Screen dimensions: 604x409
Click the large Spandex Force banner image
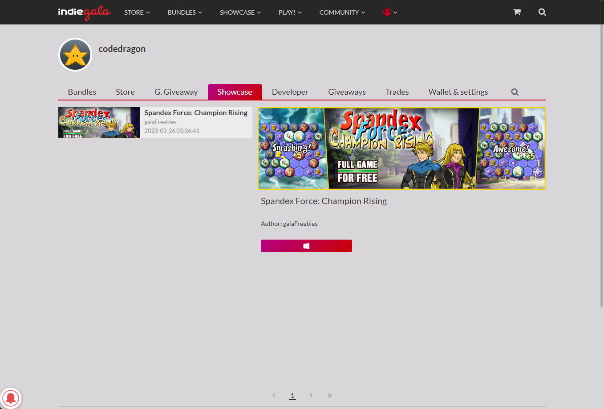402,148
